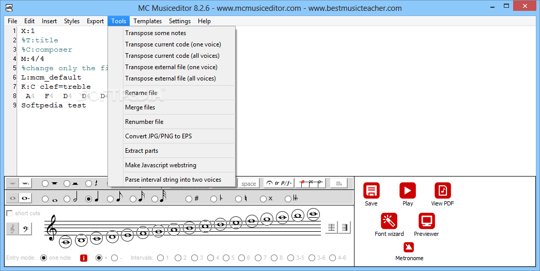Select the treble clef button
540x271 pixels.
[x=12, y=229]
